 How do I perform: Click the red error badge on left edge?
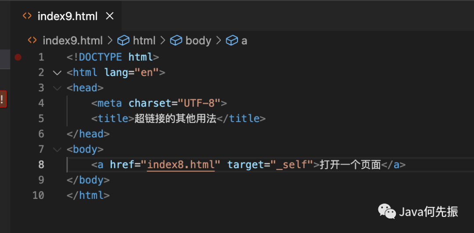coord(3,99)
